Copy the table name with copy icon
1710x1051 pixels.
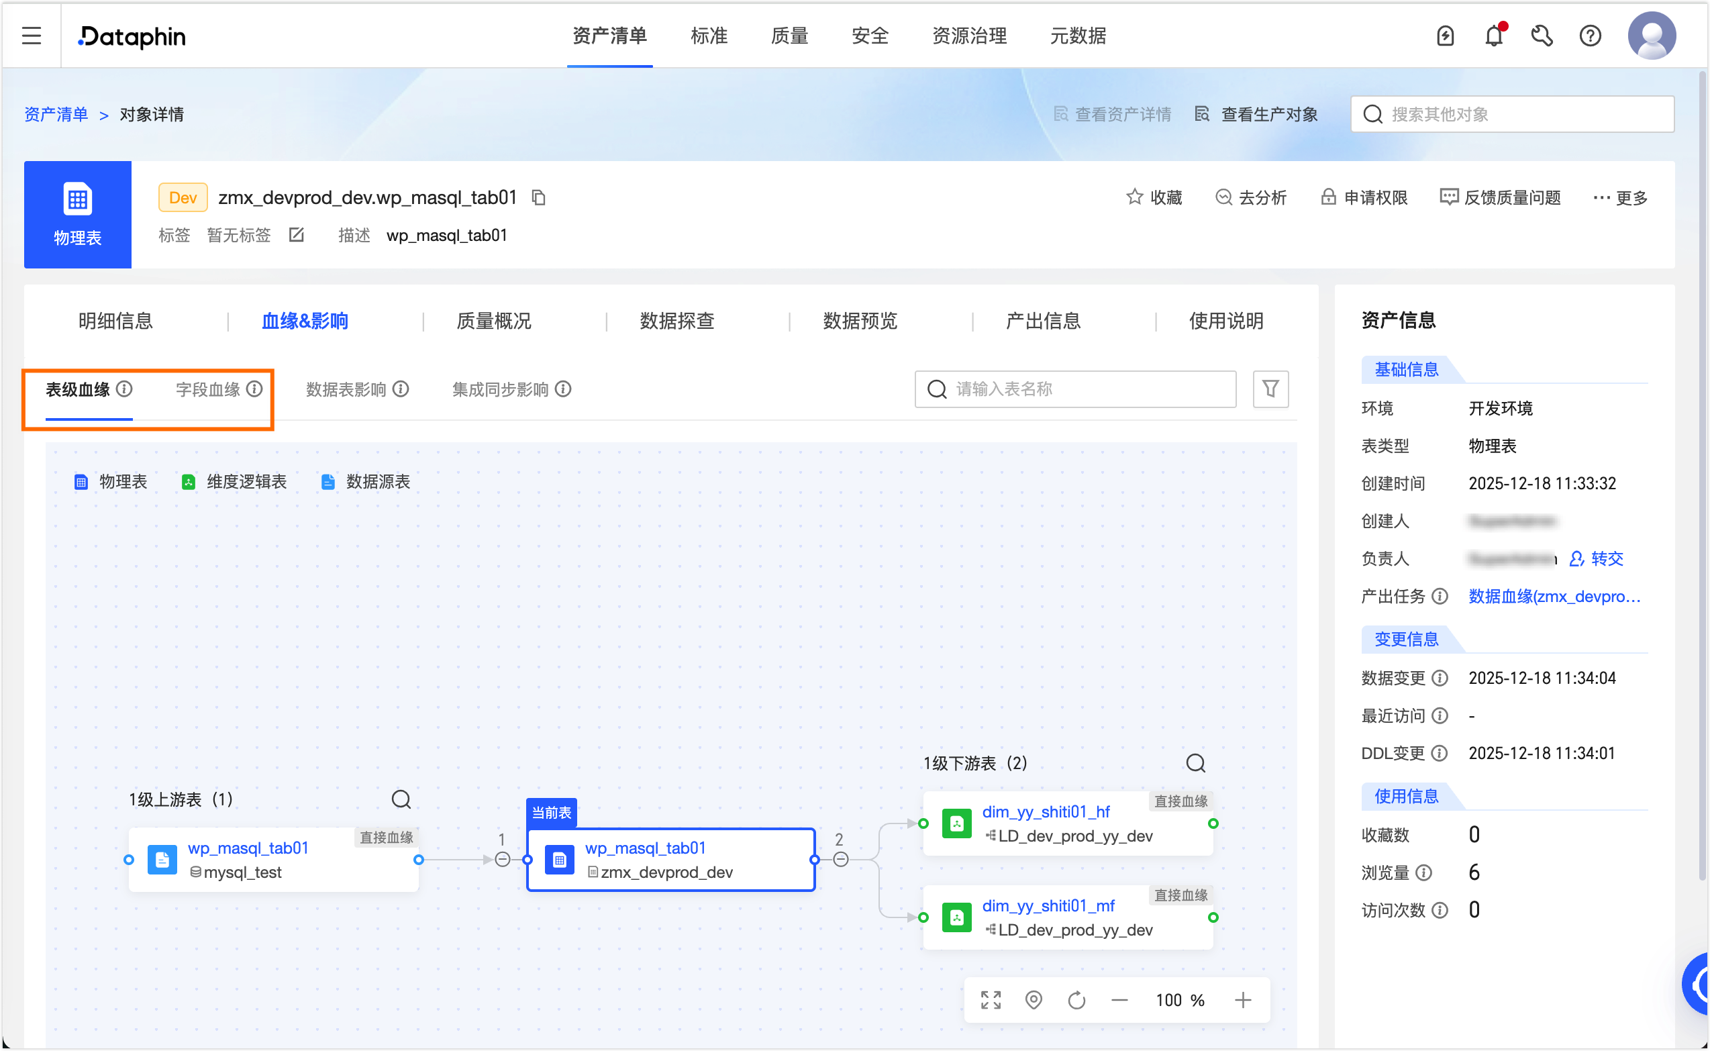[x=539, y=198]
